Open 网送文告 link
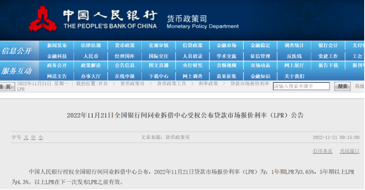 pyautogui.click(x=57, y=77)
